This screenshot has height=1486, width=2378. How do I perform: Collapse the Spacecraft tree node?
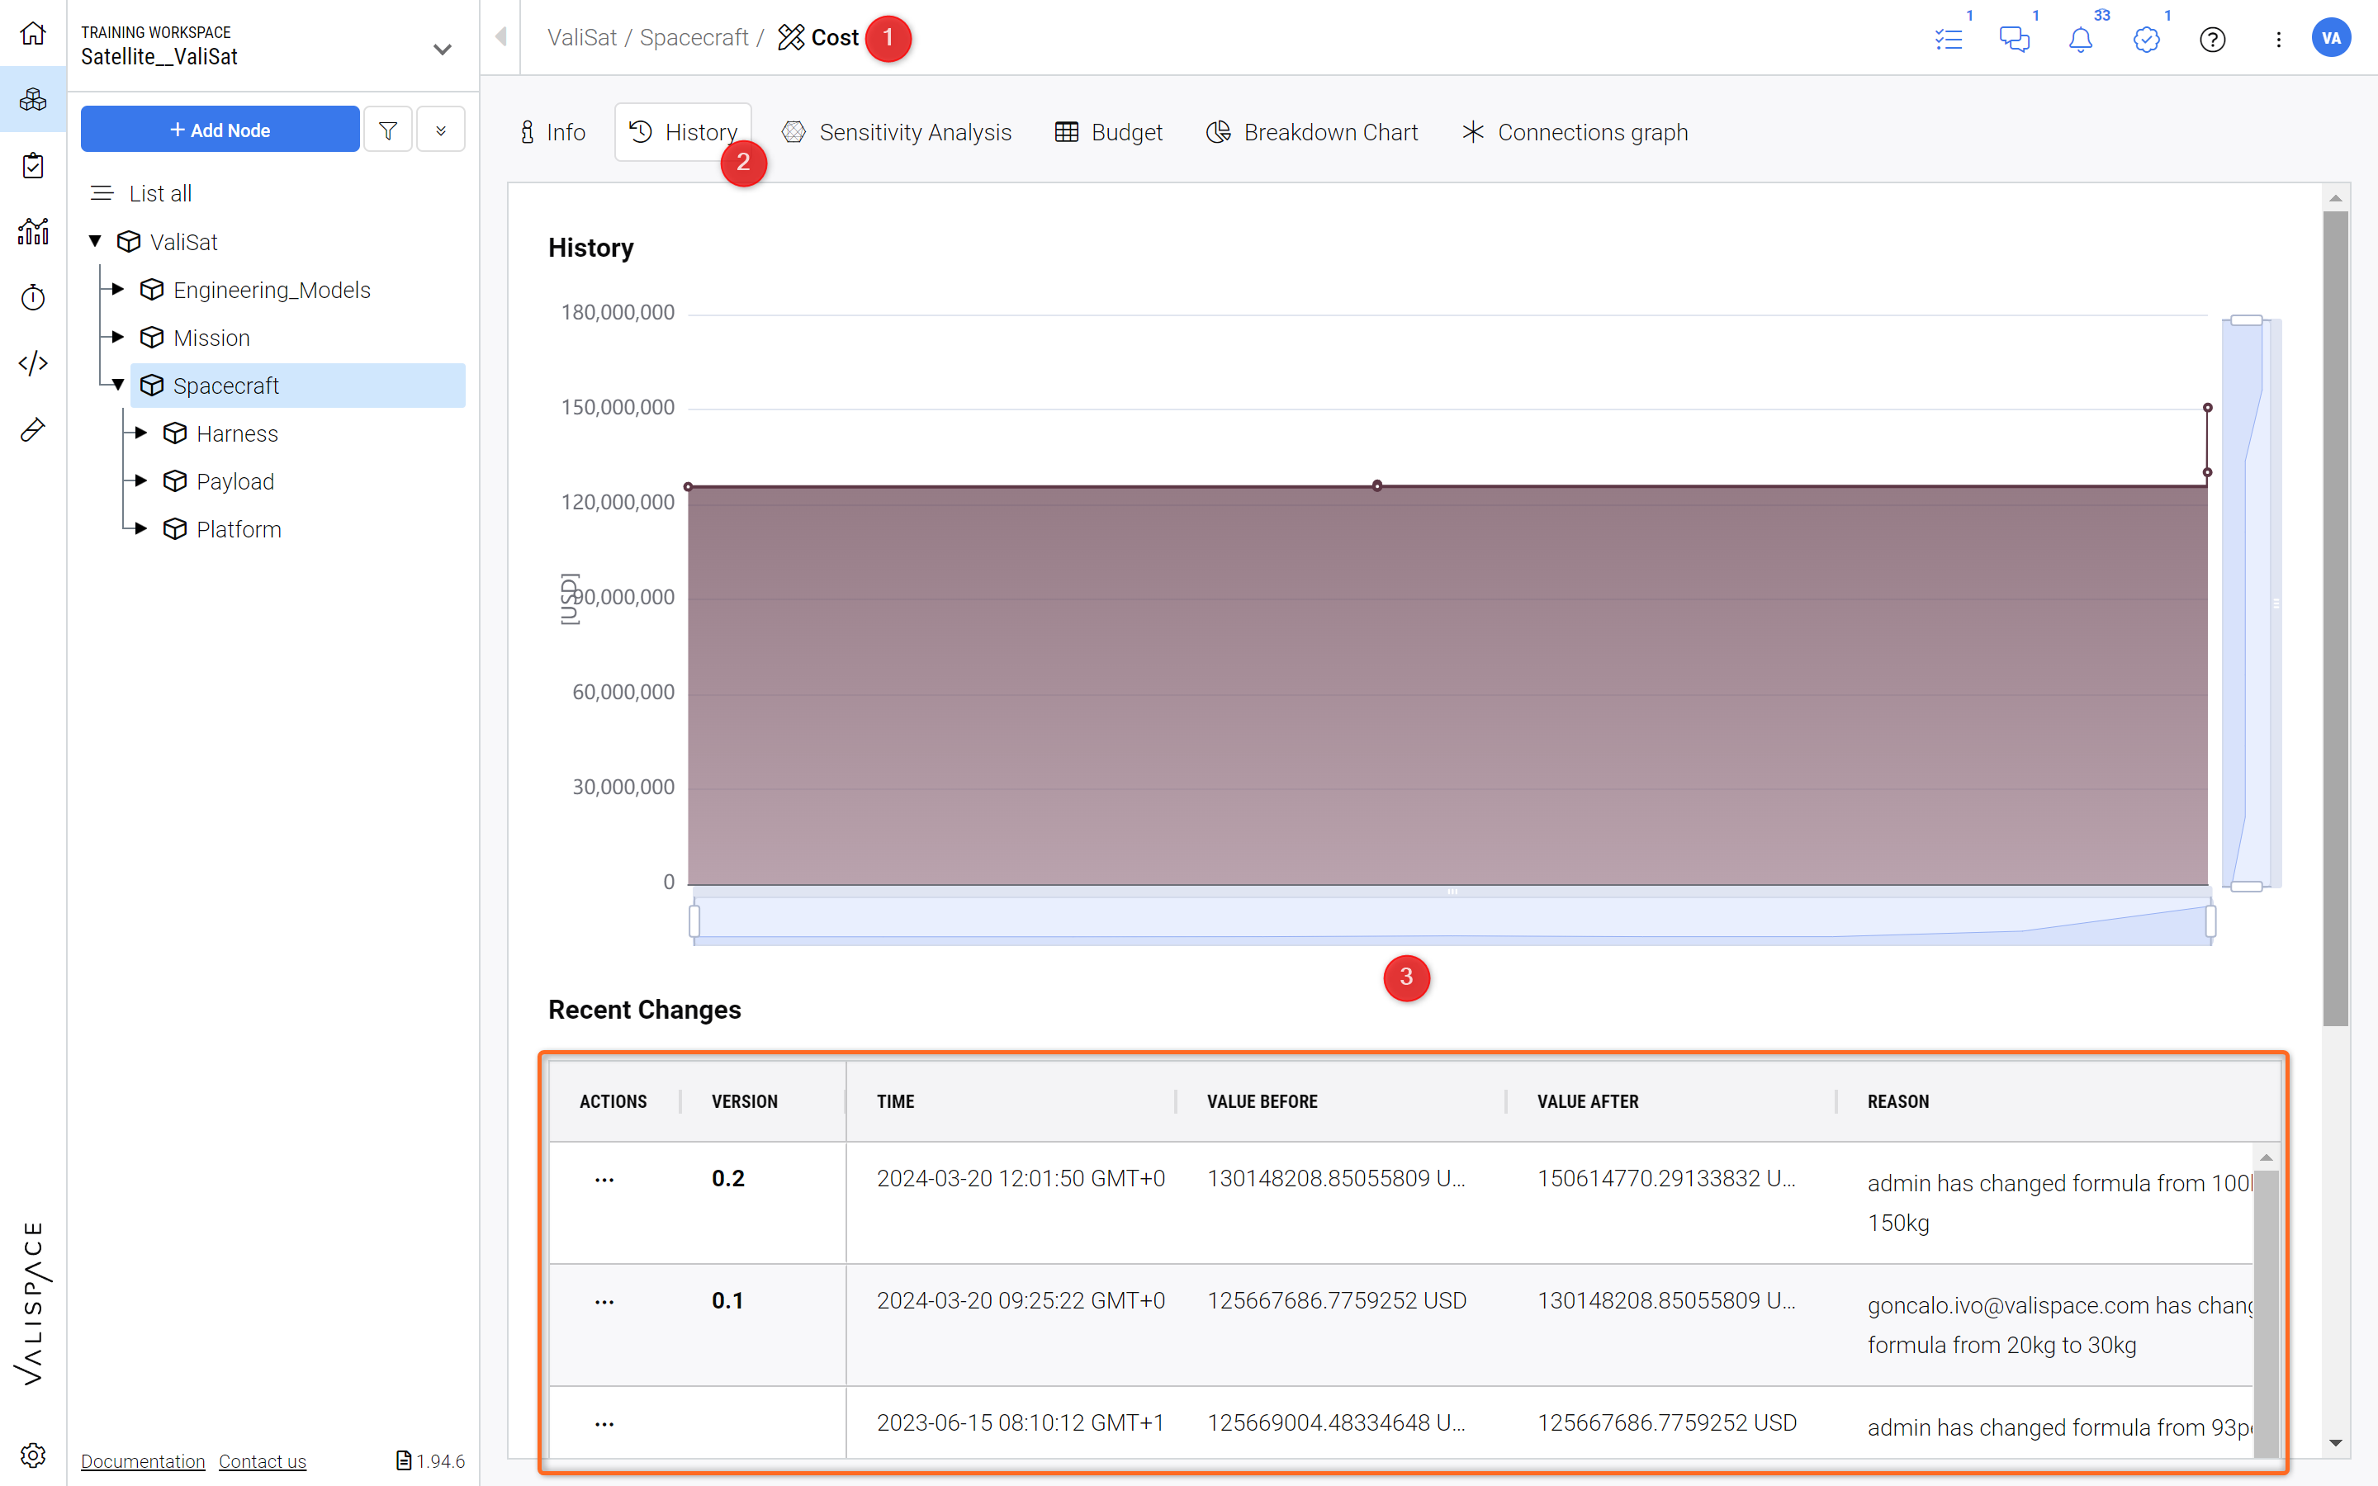(118, 384)
